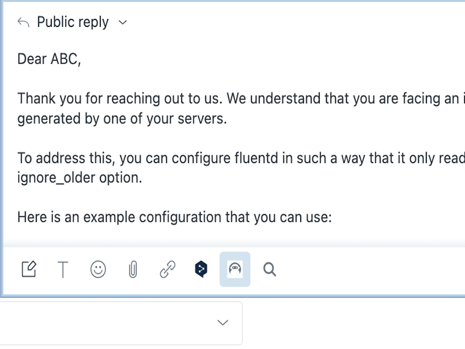Click 'Here is an example configuration' line
The height and width of the screenshot is (349, 465).
174,217
